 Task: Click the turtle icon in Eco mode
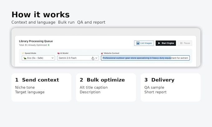coord(25,58)
